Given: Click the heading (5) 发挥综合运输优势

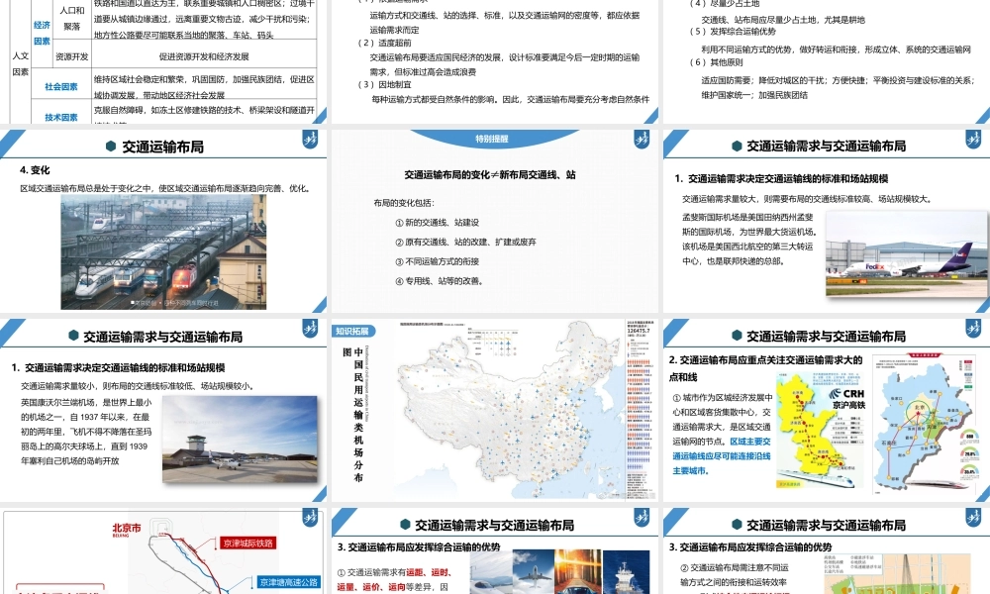Looking at the screenshot, I should coord(733,31).
